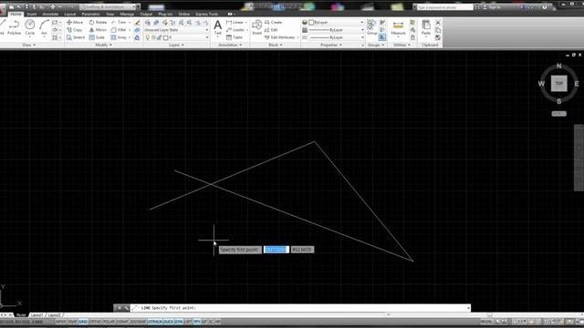584x328 pixels.
Task: Expand the Draw panel
Action: click(x=28, y=45)
